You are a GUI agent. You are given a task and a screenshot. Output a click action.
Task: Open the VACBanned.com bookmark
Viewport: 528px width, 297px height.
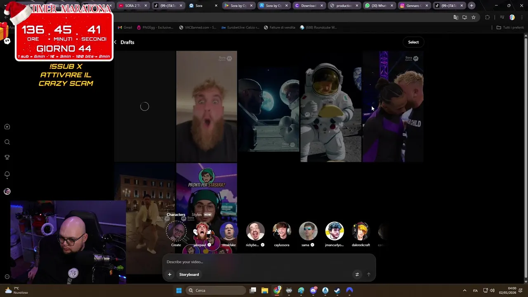[x=198, y=28]
